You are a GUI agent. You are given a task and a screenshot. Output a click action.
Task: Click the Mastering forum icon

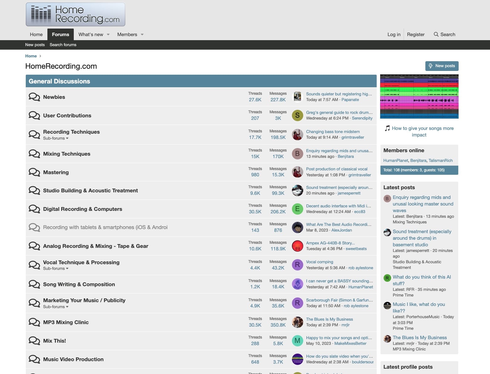(34, 172)
